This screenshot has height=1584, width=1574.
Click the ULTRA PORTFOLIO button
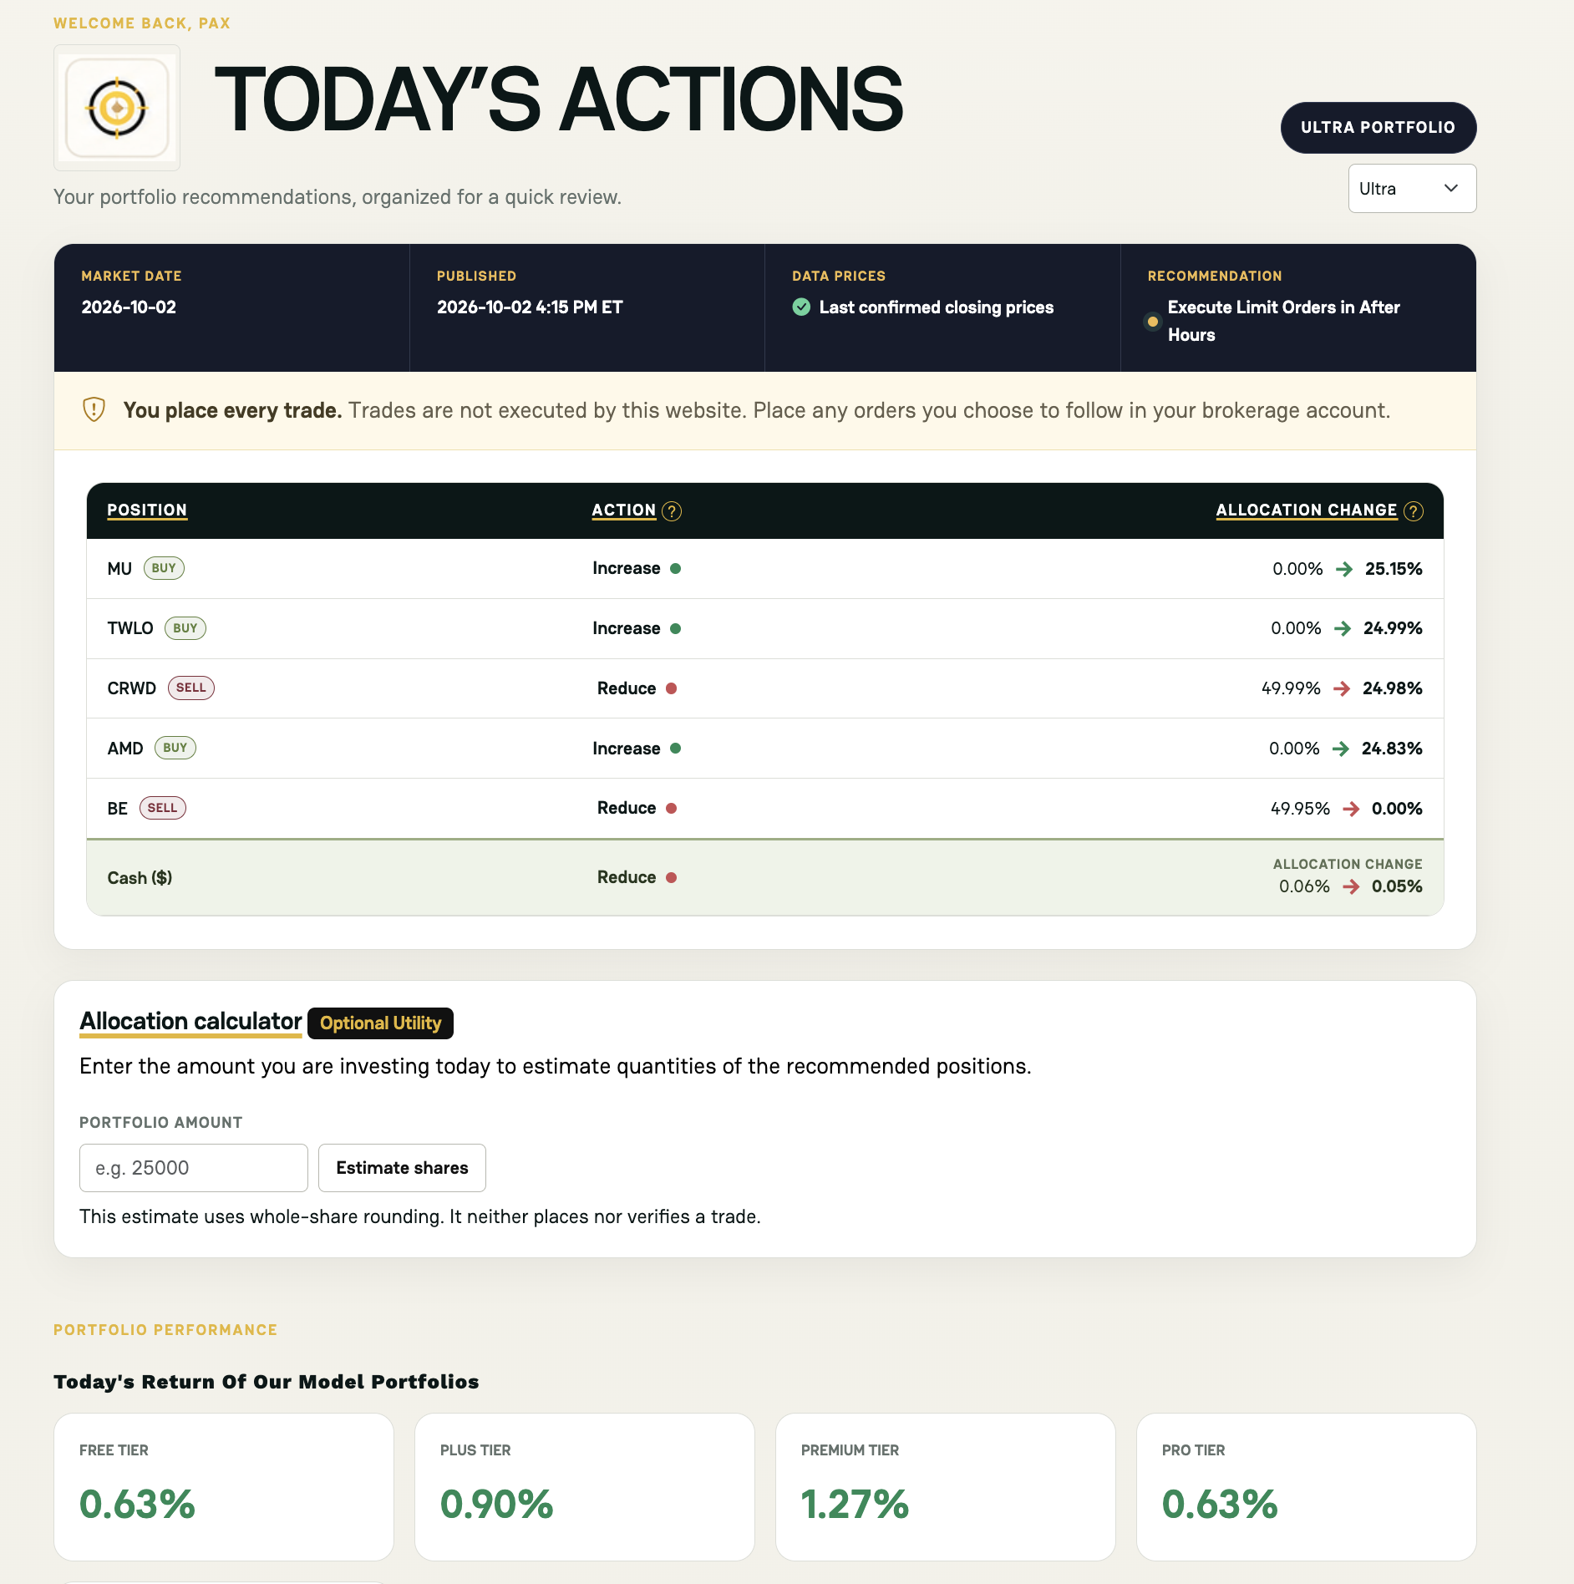click(x=1379, y=128)
